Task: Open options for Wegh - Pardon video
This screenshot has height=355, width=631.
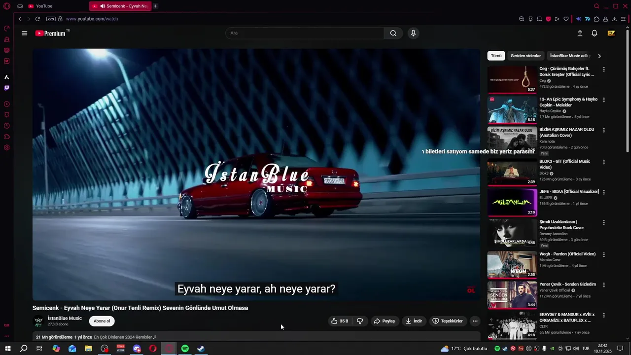Action: click(604, 255)
